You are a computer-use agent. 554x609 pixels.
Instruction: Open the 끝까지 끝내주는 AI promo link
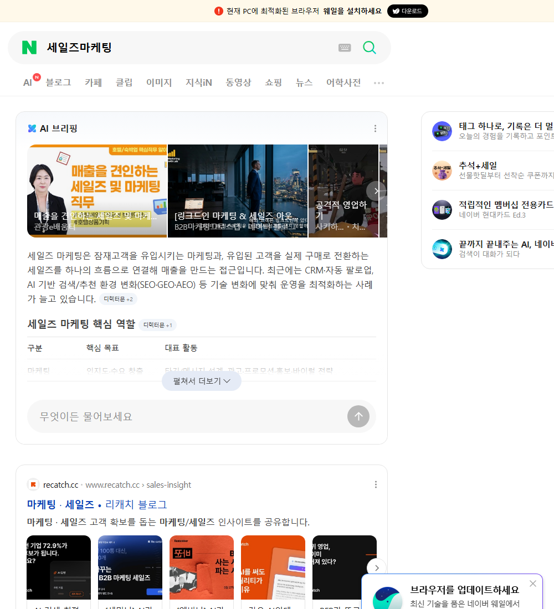[x=506, y=244]
